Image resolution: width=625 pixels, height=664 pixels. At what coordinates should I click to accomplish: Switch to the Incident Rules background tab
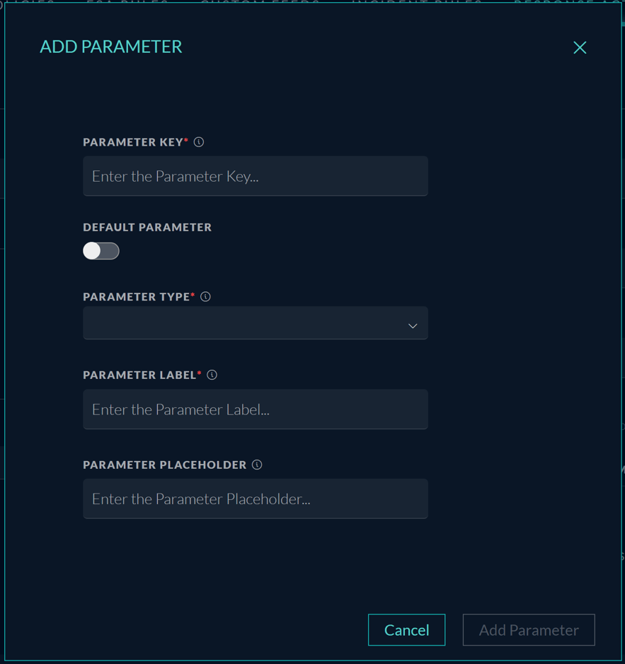pyautogui.click(x=417, y=2)
